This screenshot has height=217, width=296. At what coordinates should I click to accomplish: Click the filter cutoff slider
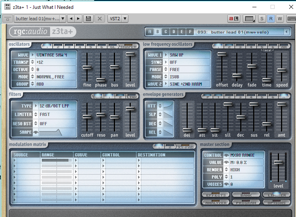87,117
